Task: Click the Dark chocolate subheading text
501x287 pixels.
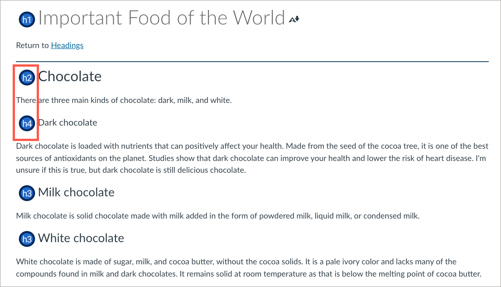Action: [67, 123]
